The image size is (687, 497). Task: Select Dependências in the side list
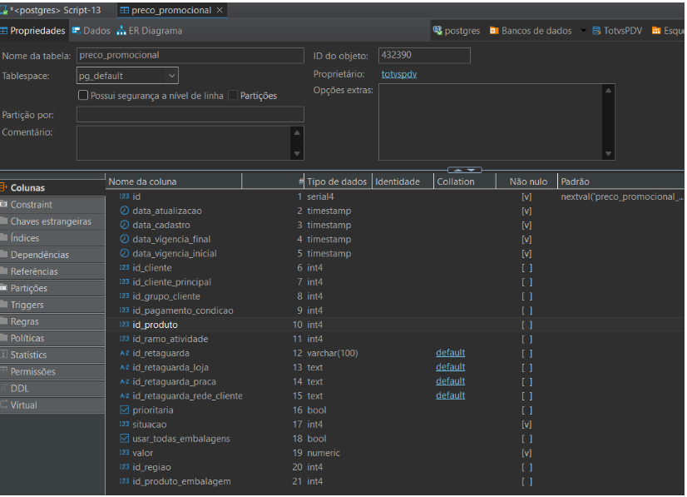52,255
